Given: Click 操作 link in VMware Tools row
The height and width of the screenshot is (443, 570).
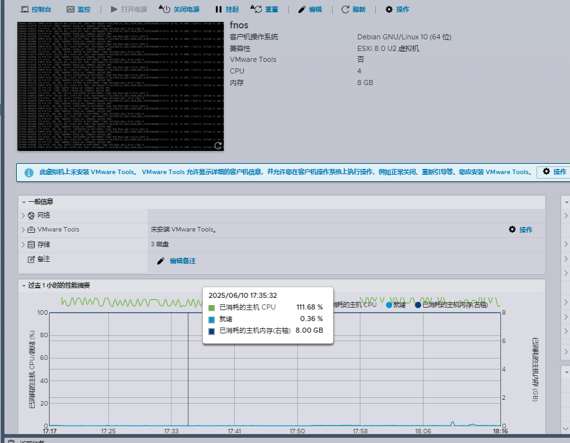Looking at the screenshot, I should pyautogui.click(x=520, y=230).
